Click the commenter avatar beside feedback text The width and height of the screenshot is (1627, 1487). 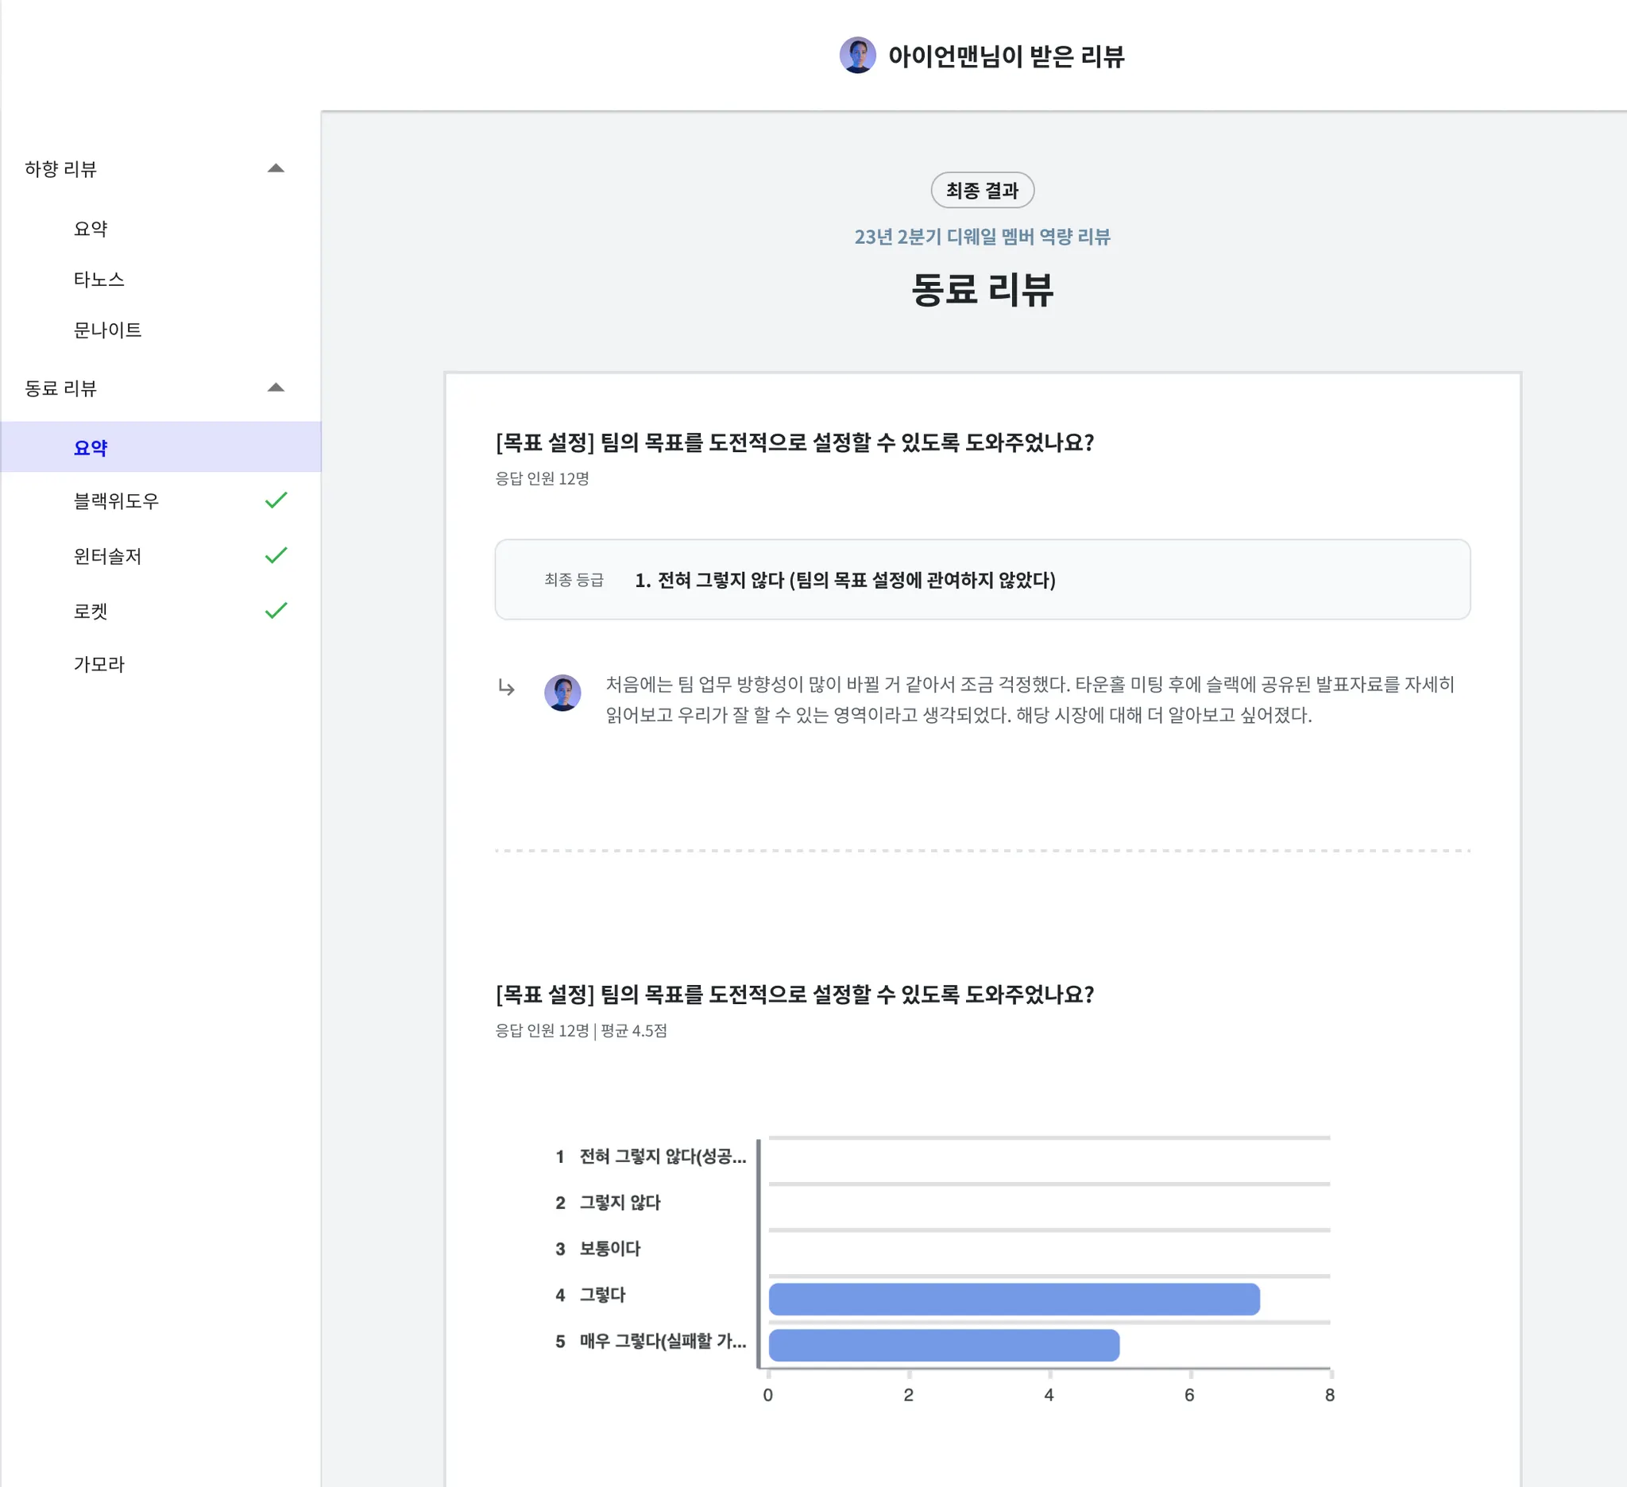coord(562,693)
